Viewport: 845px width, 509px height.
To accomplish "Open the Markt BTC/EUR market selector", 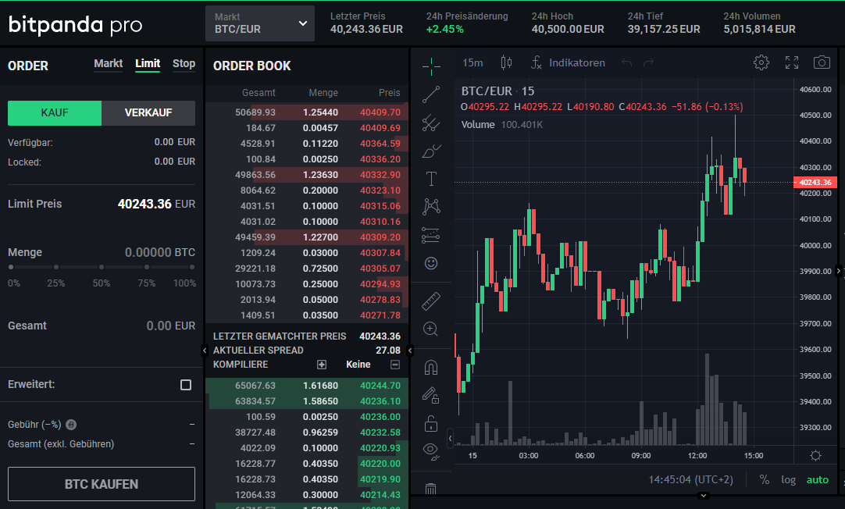I will pos(259,23).
